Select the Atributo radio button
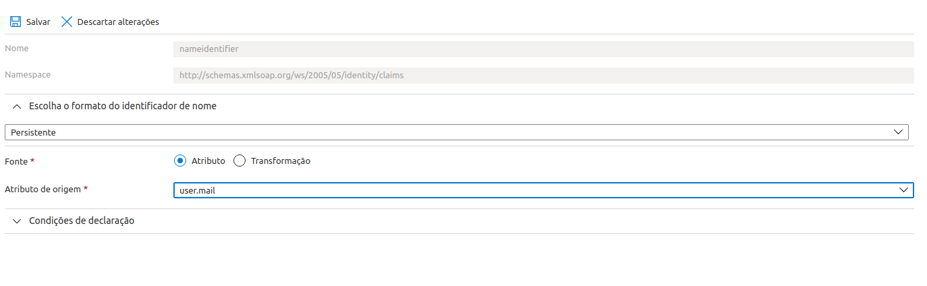927x286 pixels. [x=179, y=161]
